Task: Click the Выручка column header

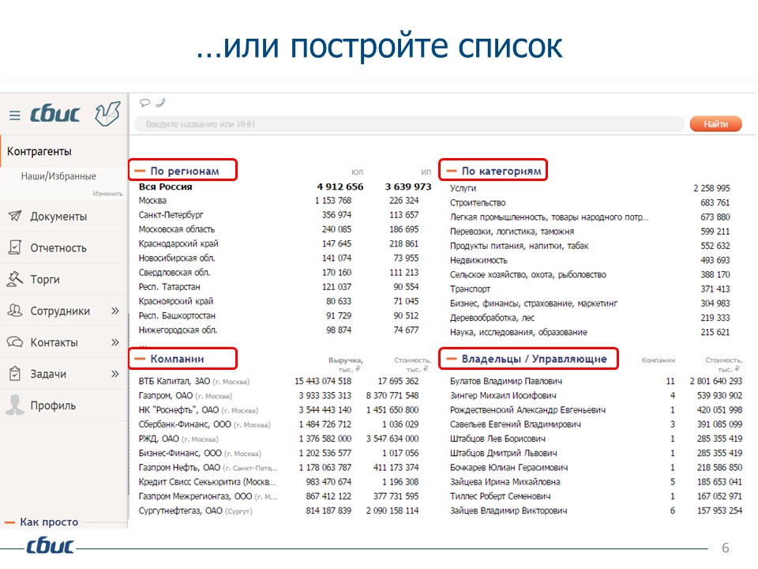Action: (346, 364)
